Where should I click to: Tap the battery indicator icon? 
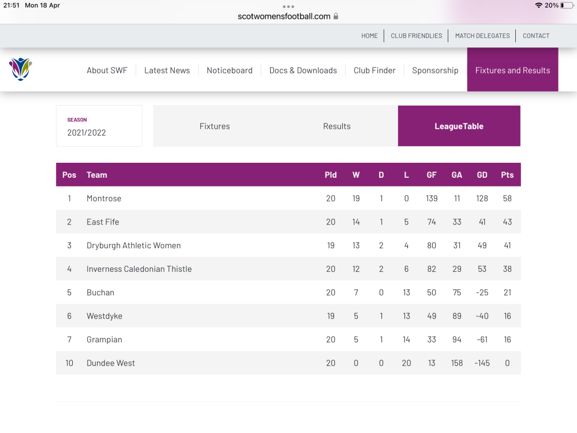point(567,5)
